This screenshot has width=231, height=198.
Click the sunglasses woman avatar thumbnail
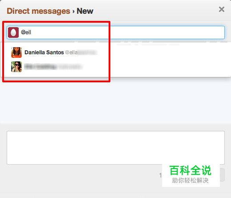pos(16,67)
